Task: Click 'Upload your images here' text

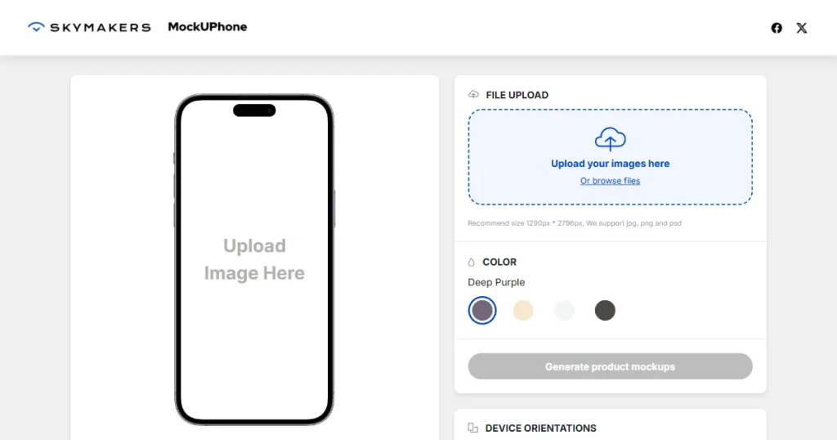Action: click(610, 164)
